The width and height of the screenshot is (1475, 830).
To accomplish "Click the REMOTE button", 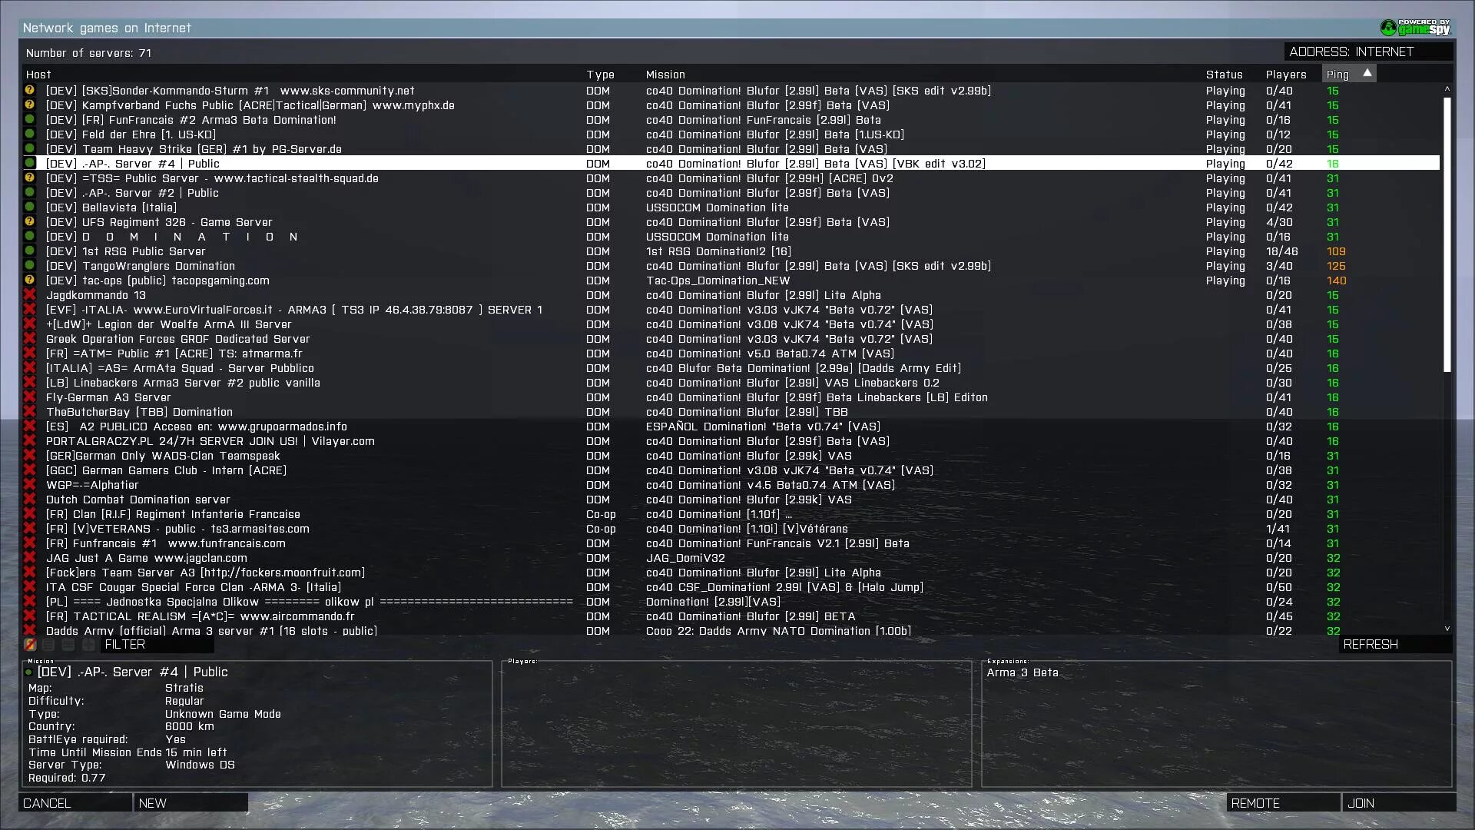I will [x=1284, y=803].
